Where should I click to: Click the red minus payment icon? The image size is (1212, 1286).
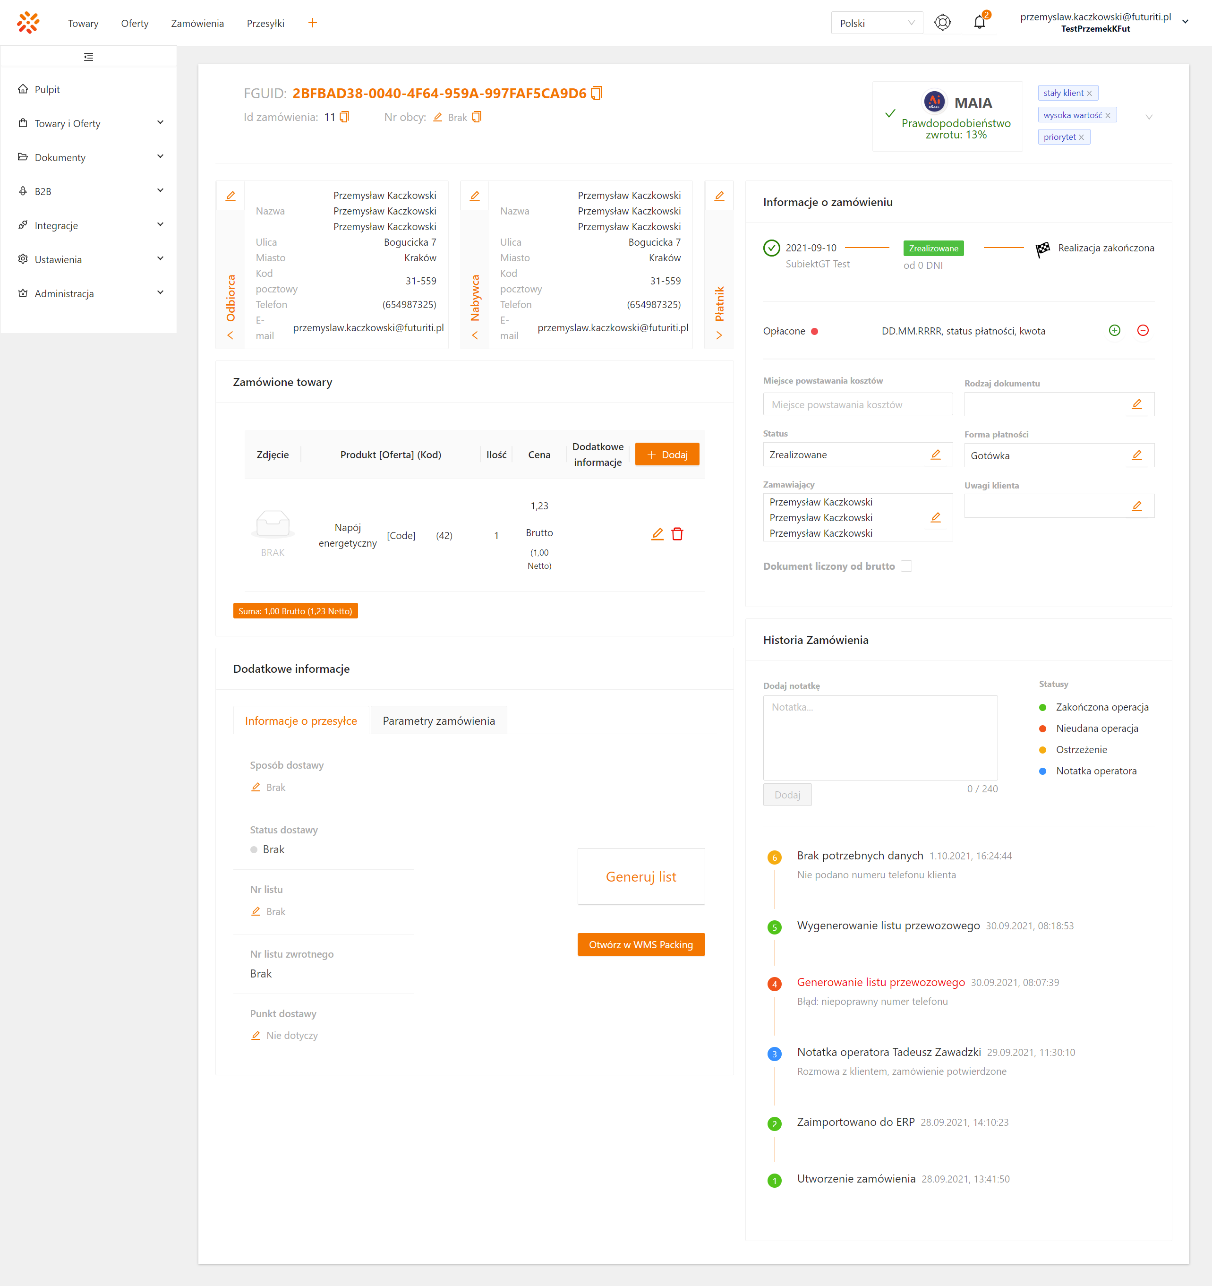(1143, 331)
